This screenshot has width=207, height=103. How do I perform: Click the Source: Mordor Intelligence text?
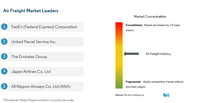pos(130,95)
